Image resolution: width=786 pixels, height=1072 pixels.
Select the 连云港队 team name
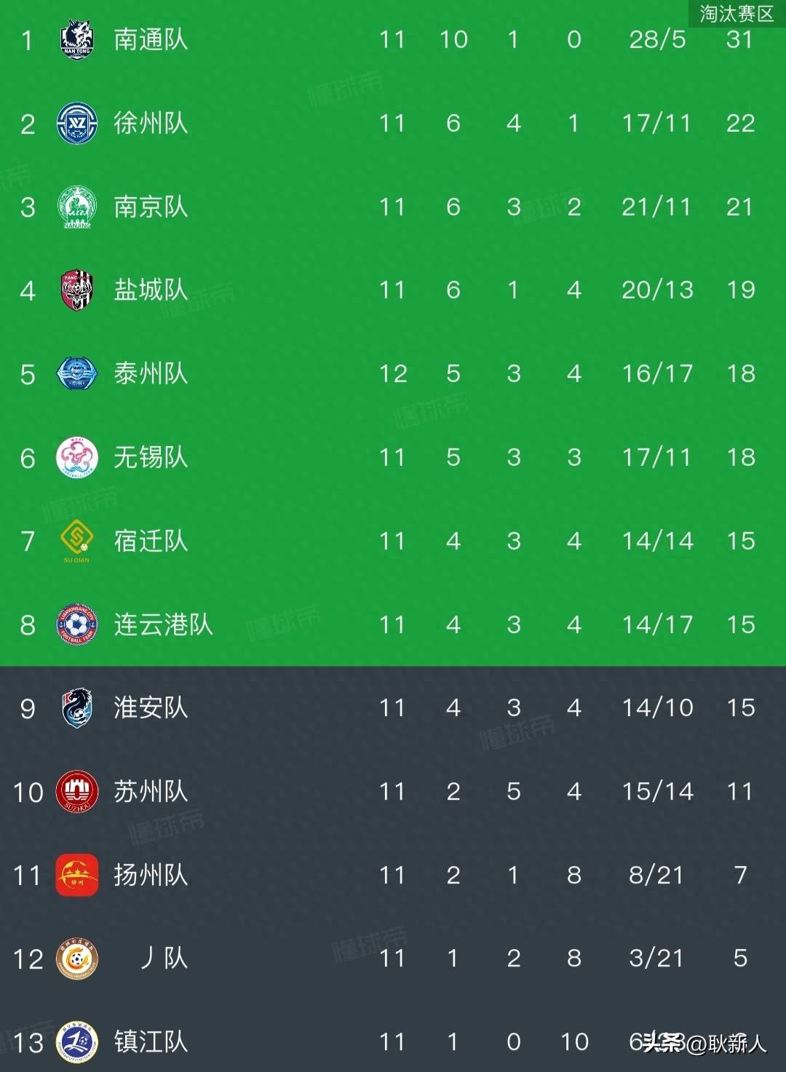pyautogui.click(x=163, y=624)
